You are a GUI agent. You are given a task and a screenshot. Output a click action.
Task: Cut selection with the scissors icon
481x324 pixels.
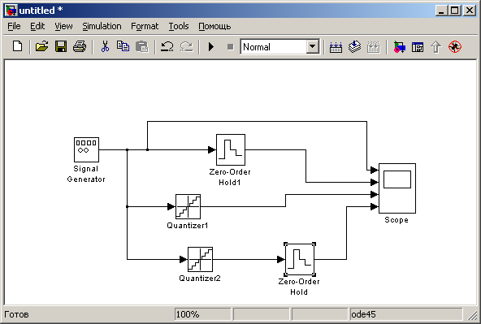pos(105,46)
